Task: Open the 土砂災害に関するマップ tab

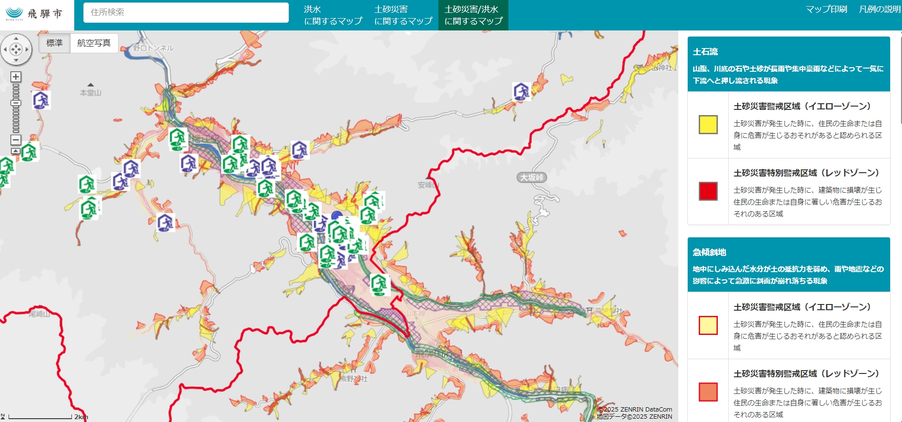Action: point(403,15)
